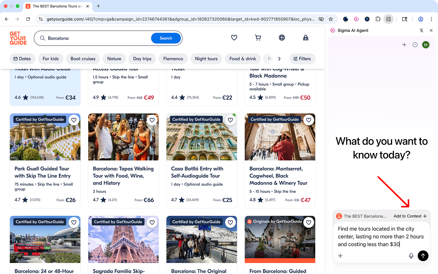This screenshot has width=438, height=274.
Task: Open chat history clock icon in Sigma panel
Action: point(415,45)
